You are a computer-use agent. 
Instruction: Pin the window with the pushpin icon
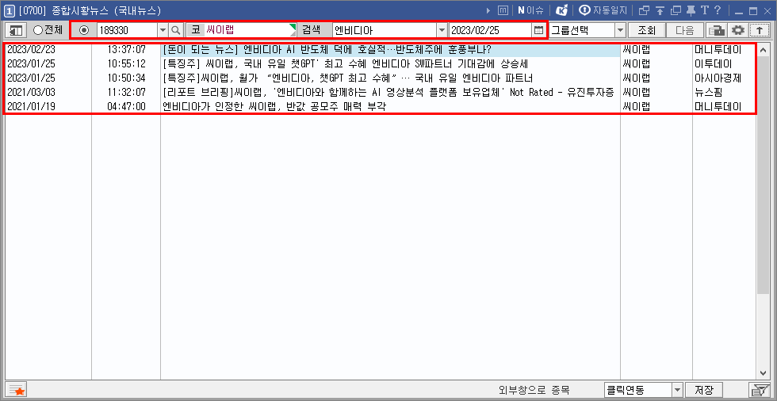tap(691, 10)
